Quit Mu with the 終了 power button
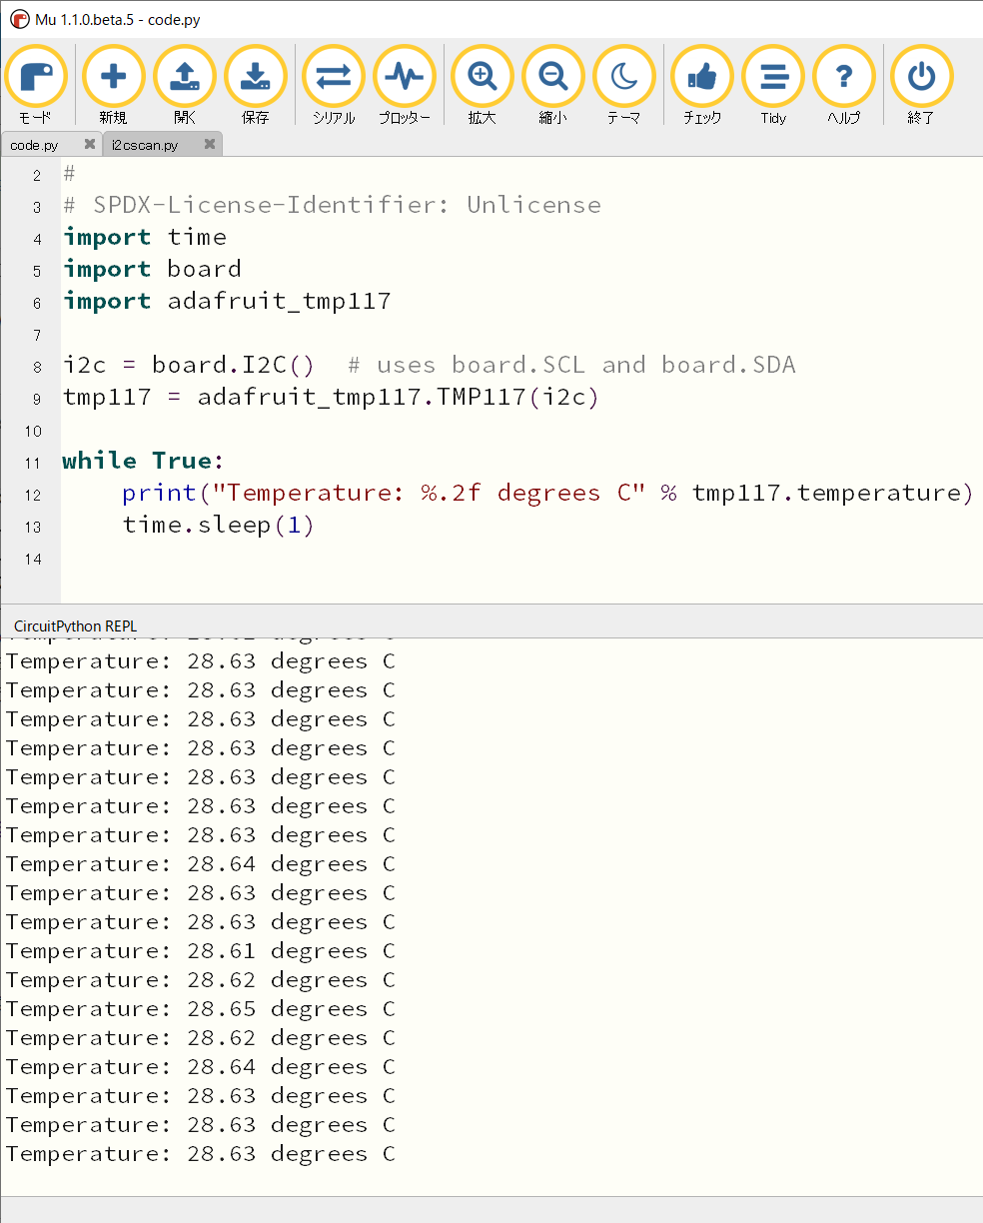Viewport: 983px width, 1223px height. [921, 78]
